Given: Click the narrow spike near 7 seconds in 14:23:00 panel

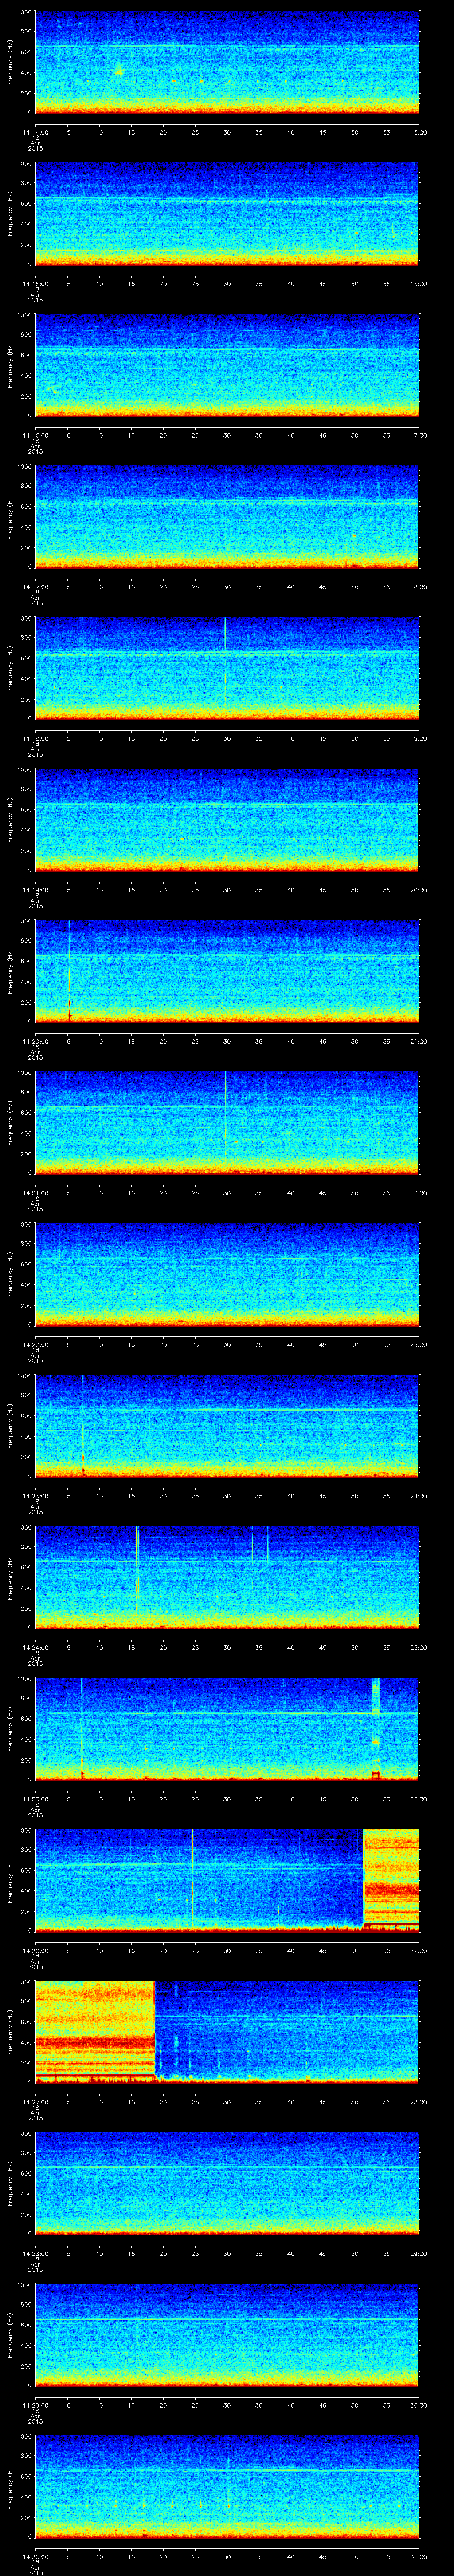Looking at the screenshot, I should (x=83, y=1425).
